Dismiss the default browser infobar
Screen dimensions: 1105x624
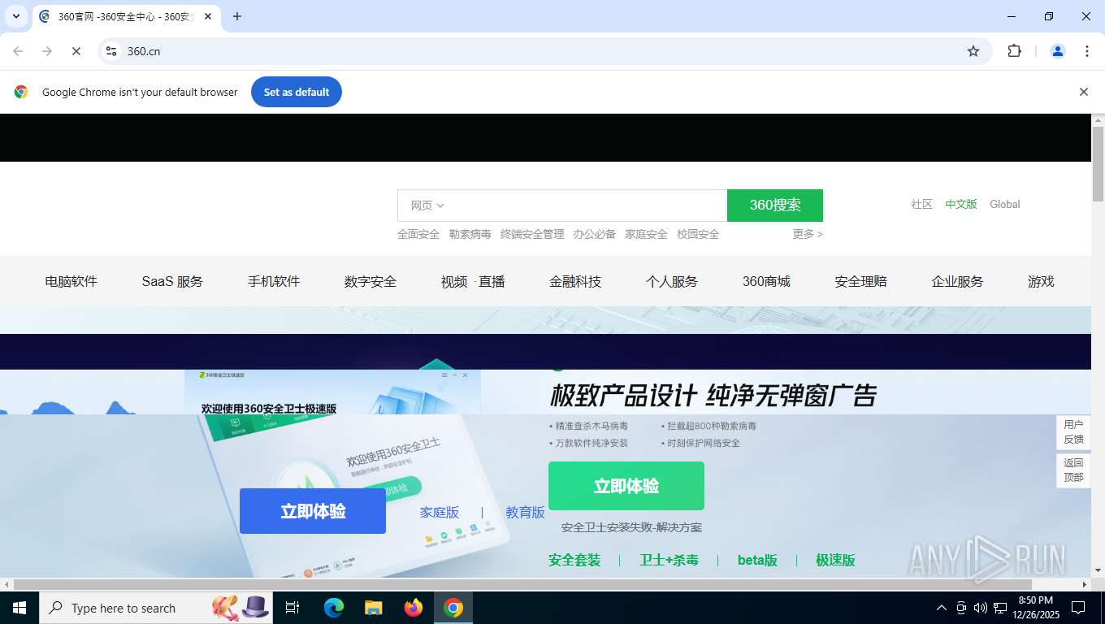tap(1083, 92)
